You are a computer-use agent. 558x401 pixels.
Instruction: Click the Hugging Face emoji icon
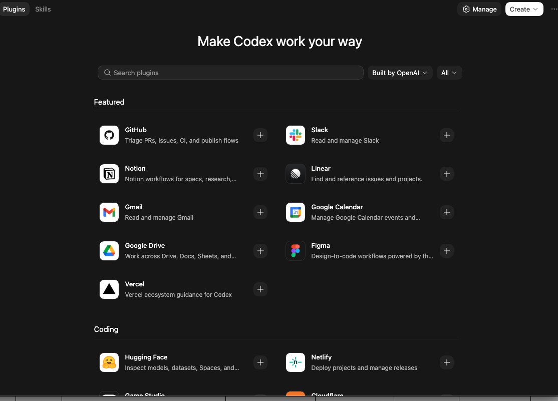tap(109, 362)
